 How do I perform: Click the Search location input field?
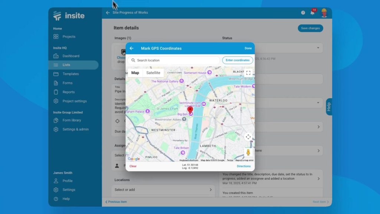[174, 60]
